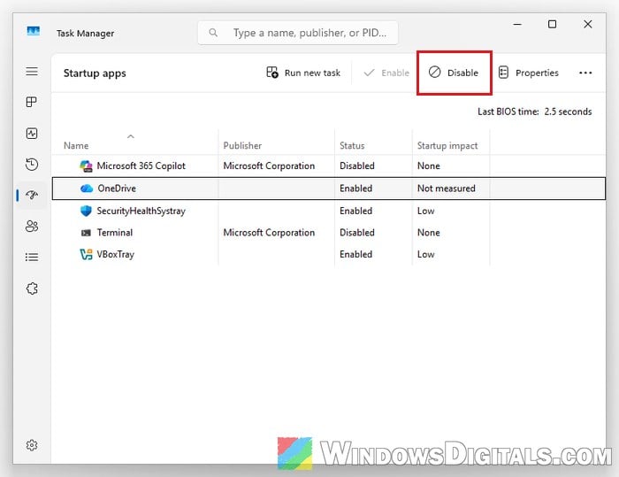Open Properties for selected app

pyautogui.click(x=529, y=73)
